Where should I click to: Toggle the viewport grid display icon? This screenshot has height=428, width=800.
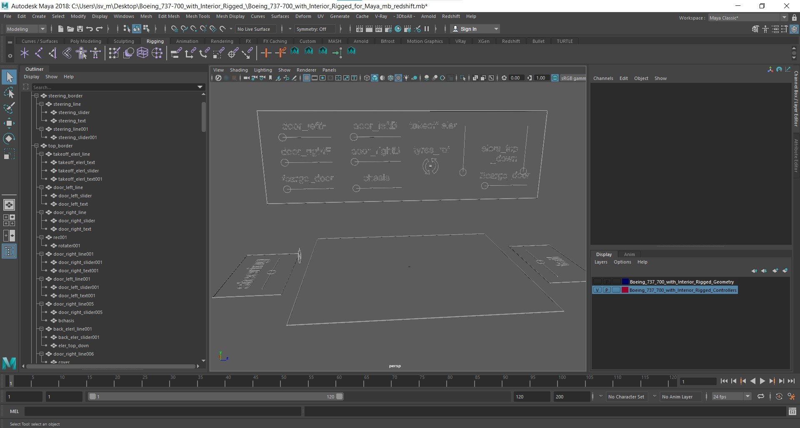click(306, 78)
